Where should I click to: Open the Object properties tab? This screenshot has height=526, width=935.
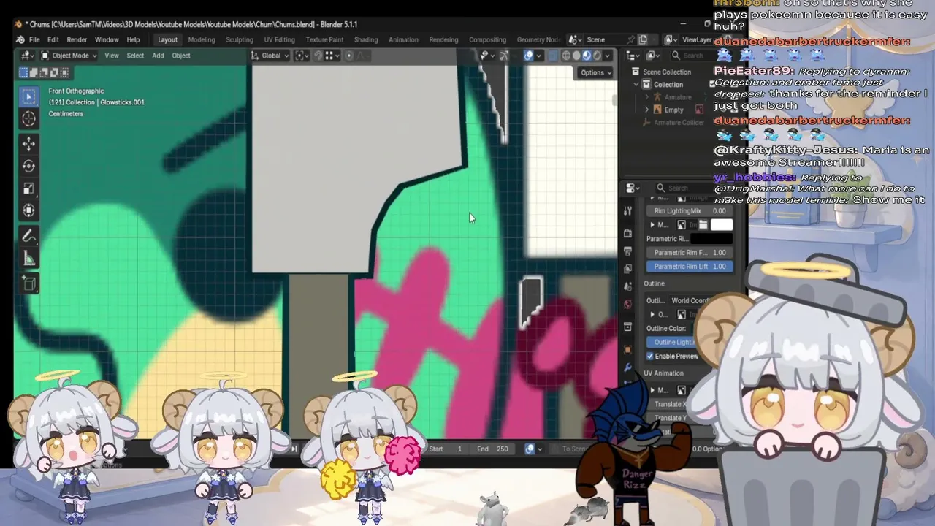(627, 349)
